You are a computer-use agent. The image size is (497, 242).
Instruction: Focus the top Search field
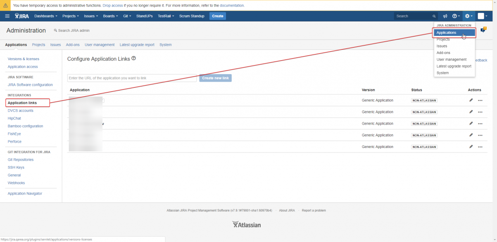[416, 16]
